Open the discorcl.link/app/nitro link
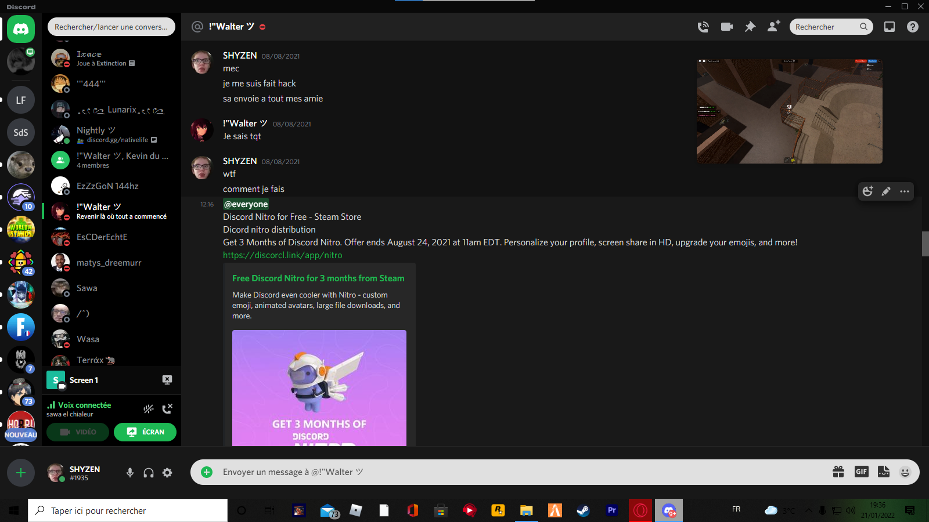The image size is (929, 522). [283, 255]
